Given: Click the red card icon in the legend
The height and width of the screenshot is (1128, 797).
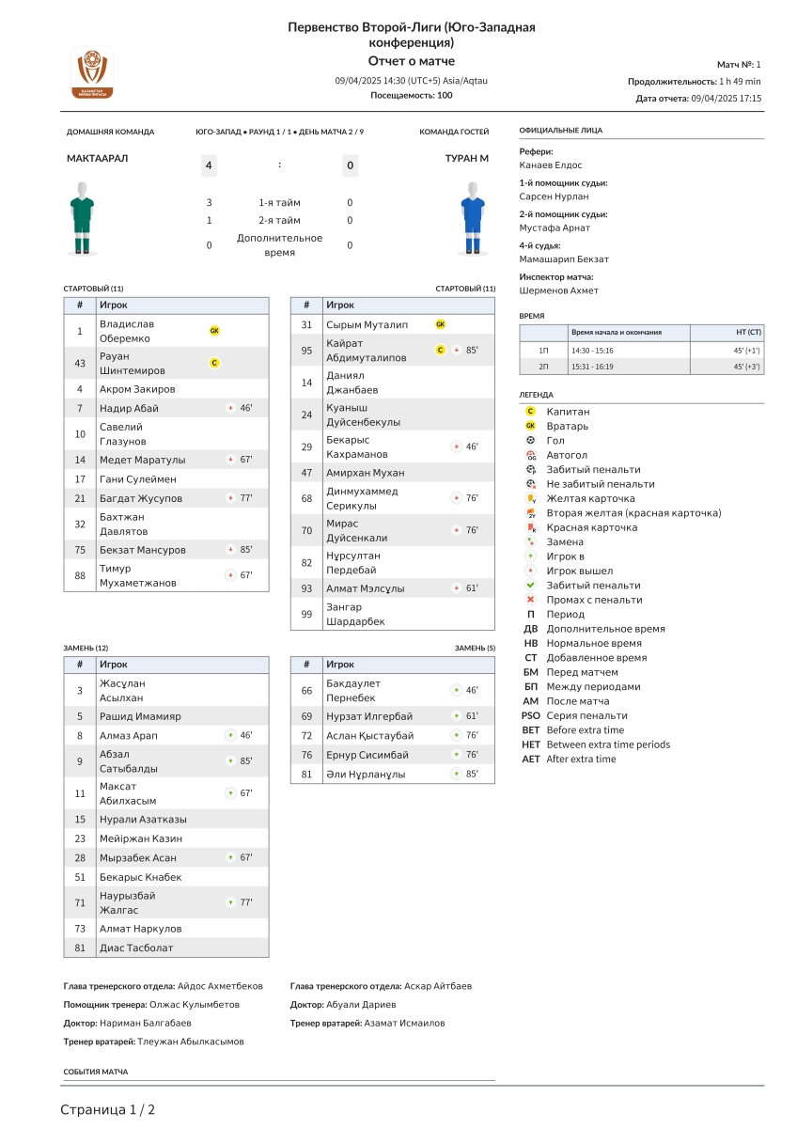Looking at the screenshot, I should (531, 528).
